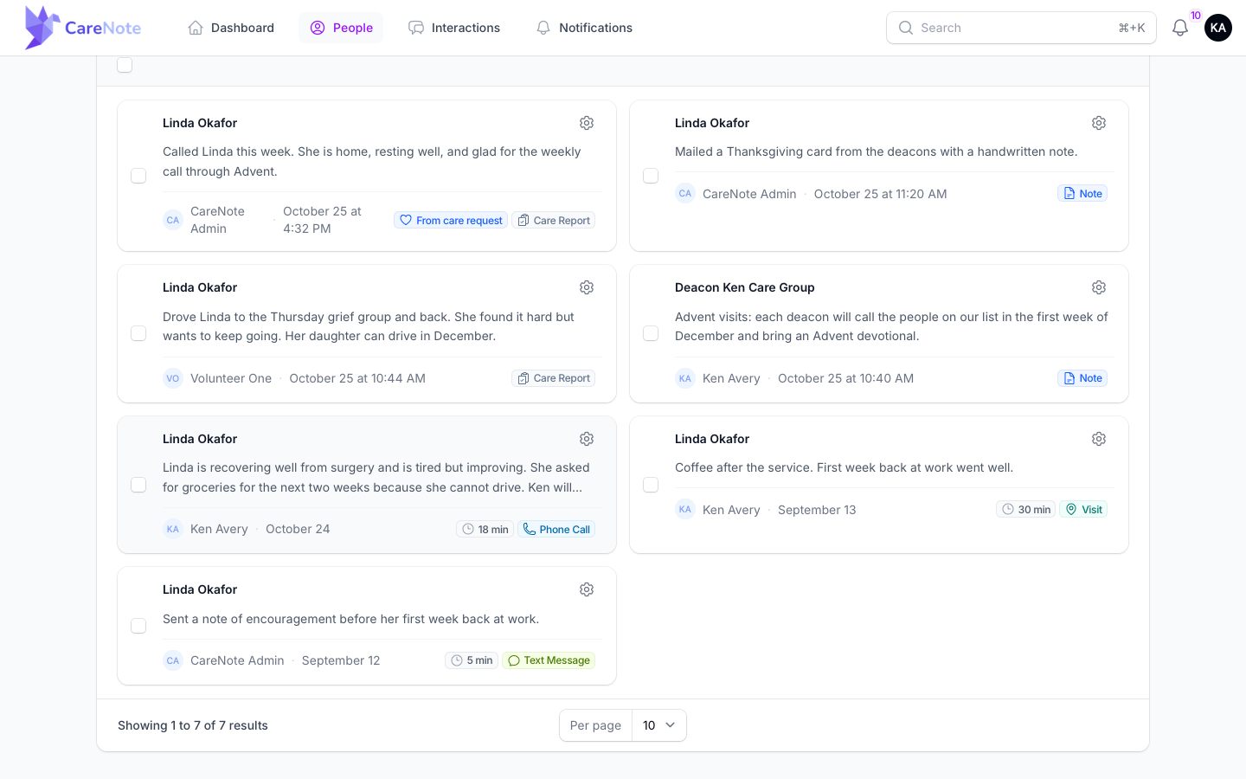Switch to the People tab
Image resolution: width=1246 pixels, height=779 pixels.
click(341, 28)
